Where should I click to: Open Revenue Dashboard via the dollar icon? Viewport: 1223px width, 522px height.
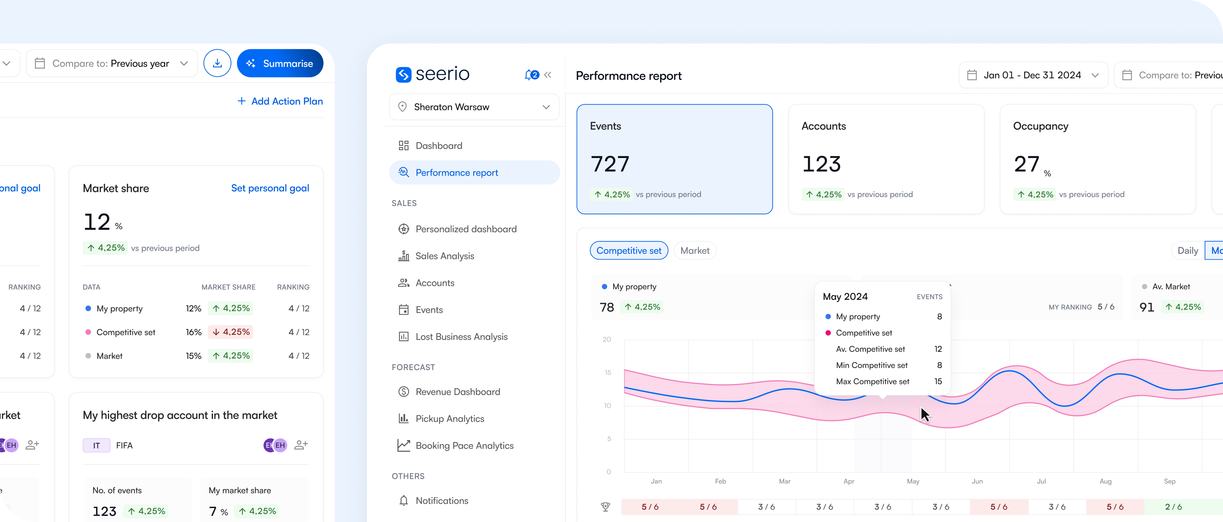(404, 391)
